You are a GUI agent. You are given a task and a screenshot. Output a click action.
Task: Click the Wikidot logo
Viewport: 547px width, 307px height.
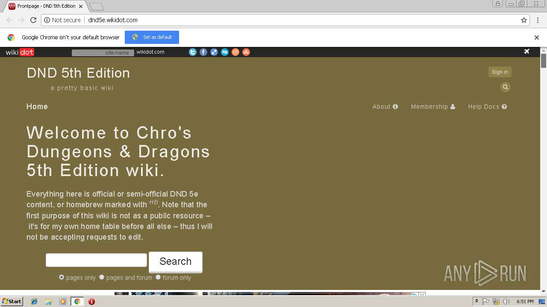pos(20,52)
